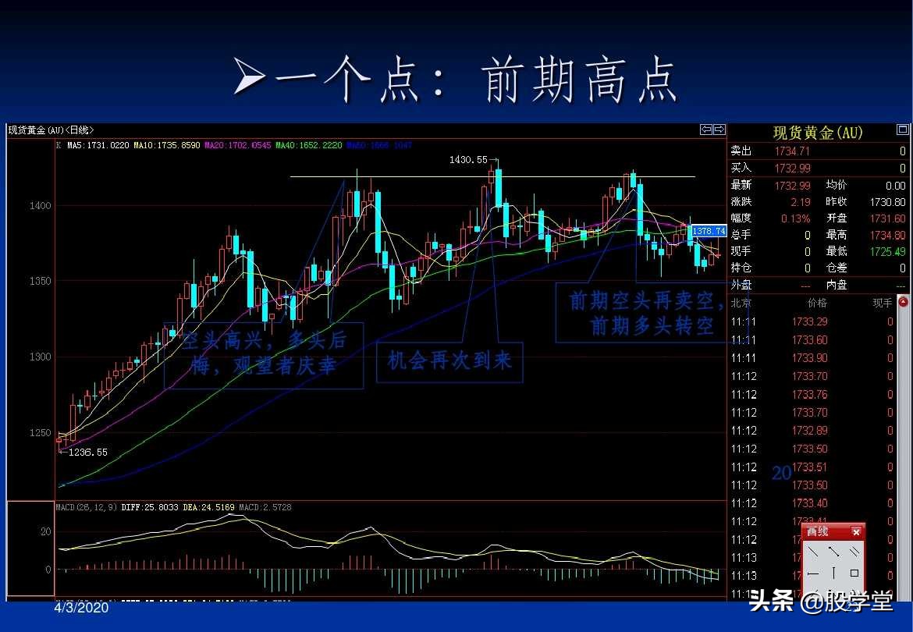Viewport: 913px width, 632px height.
Task: Select the horizontal line drawing tool
Action: click(814, 573)
